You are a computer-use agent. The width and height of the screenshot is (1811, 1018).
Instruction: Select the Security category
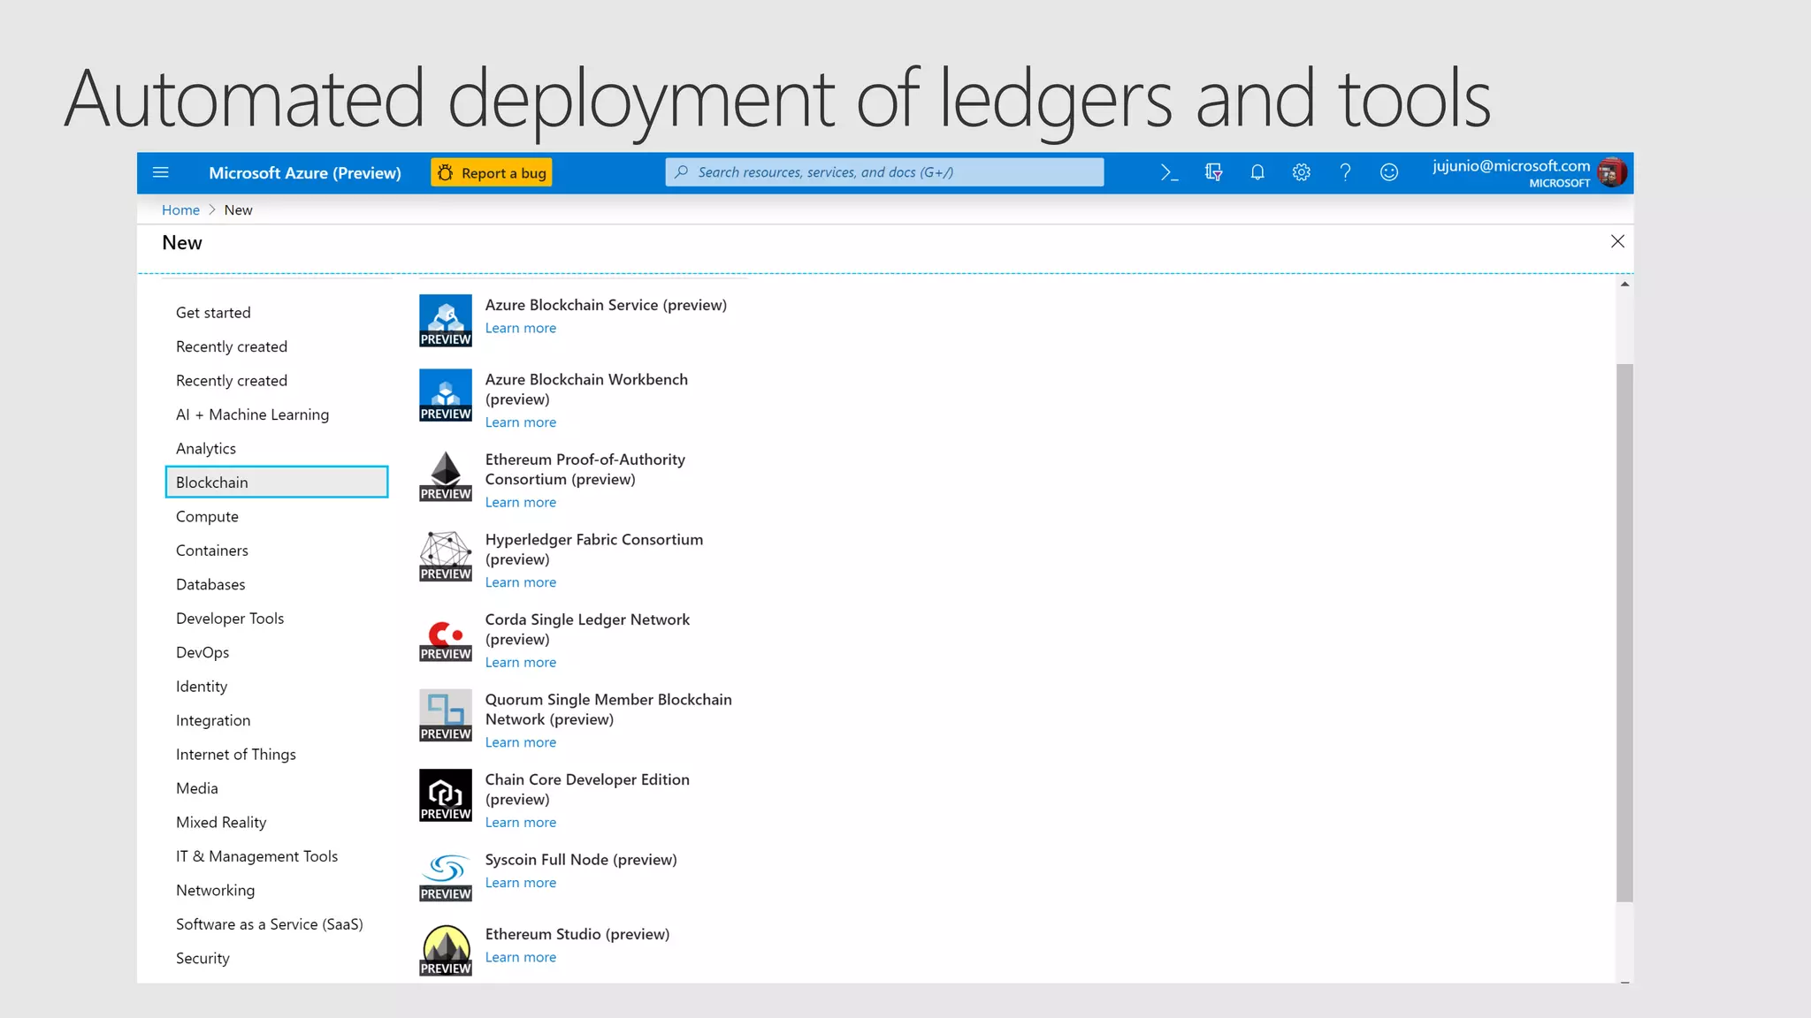[202, 959]
